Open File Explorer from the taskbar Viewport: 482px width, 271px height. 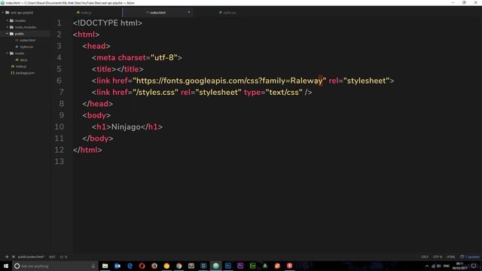[105, 266]
